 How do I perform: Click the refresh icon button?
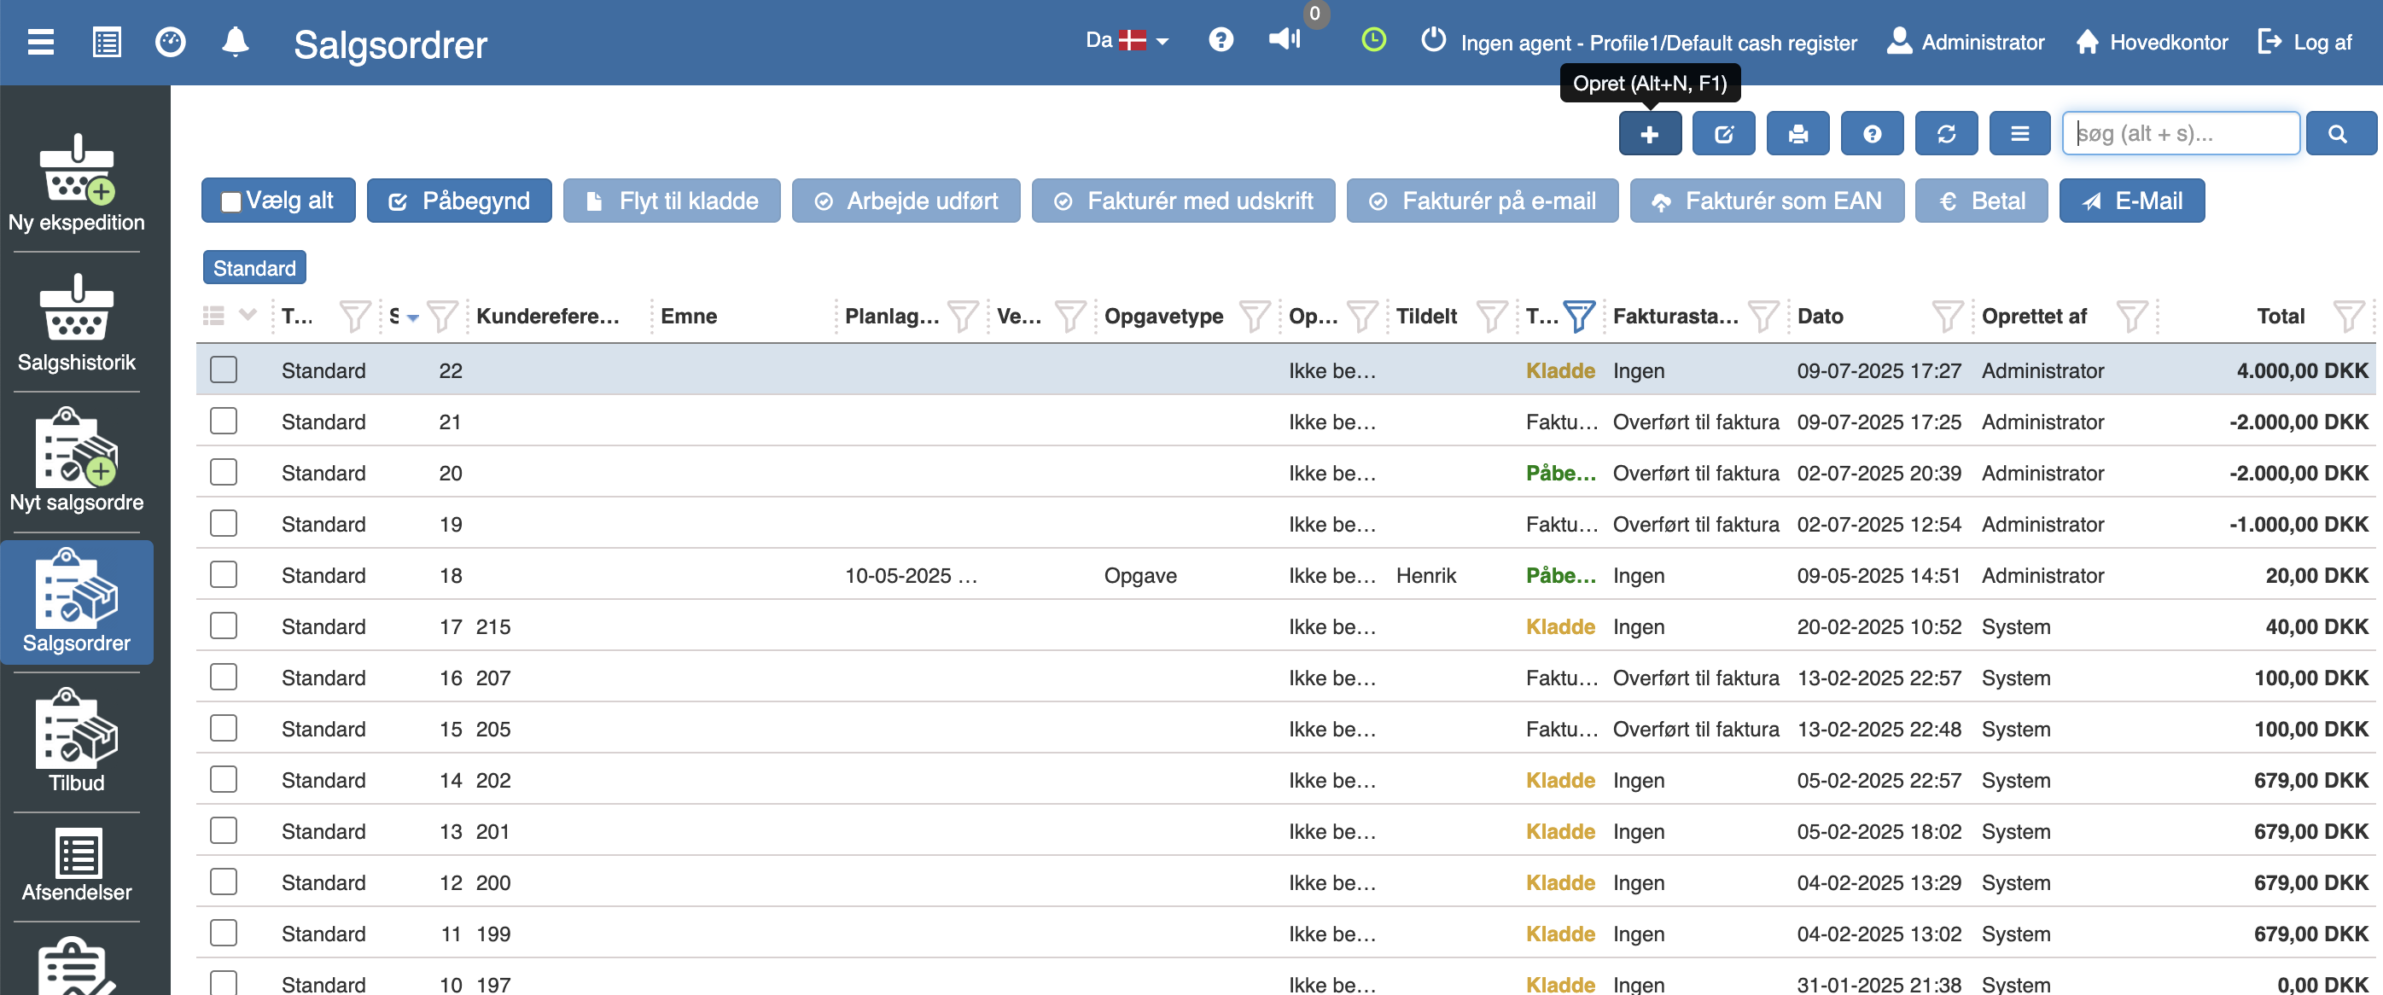pyautogui.click(x=1945, y=134)
